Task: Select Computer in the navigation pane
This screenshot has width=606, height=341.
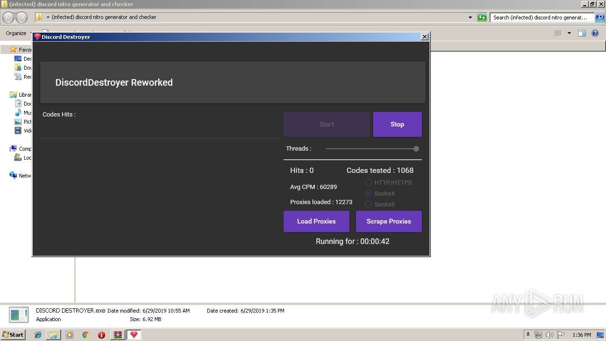Action: (x=13, y=149)
